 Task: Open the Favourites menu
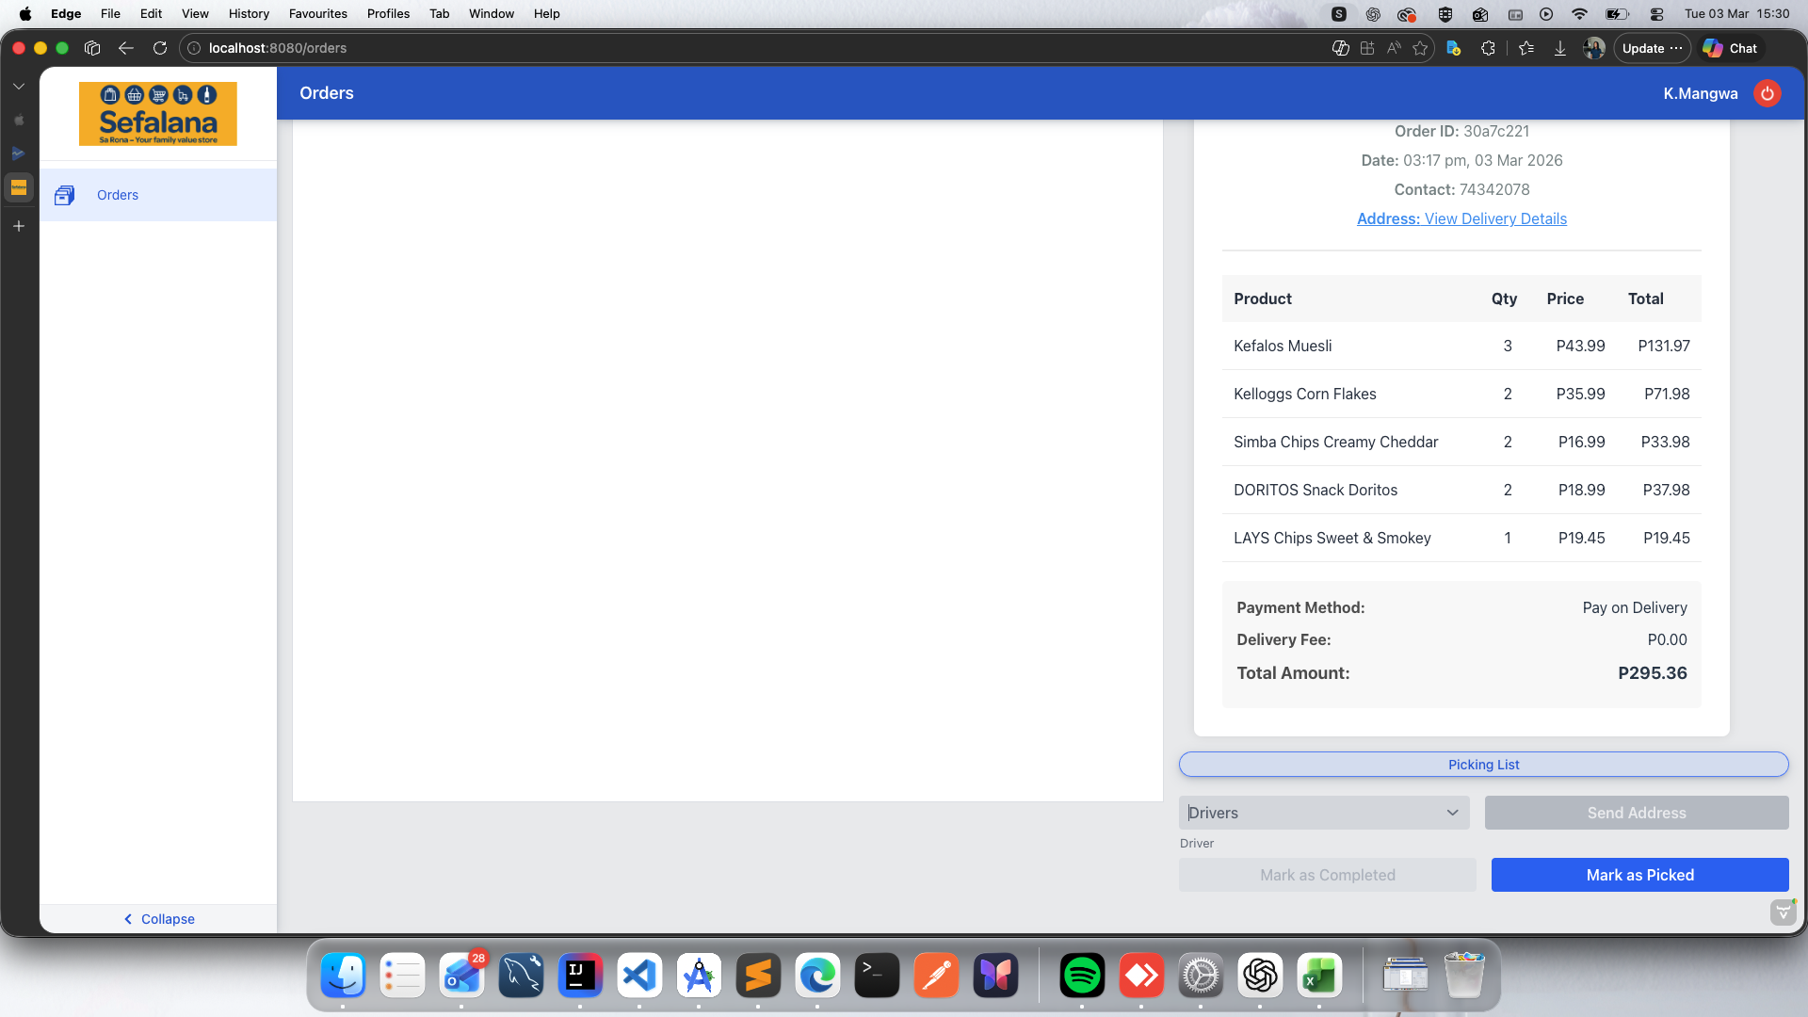(x=317, y=13)
